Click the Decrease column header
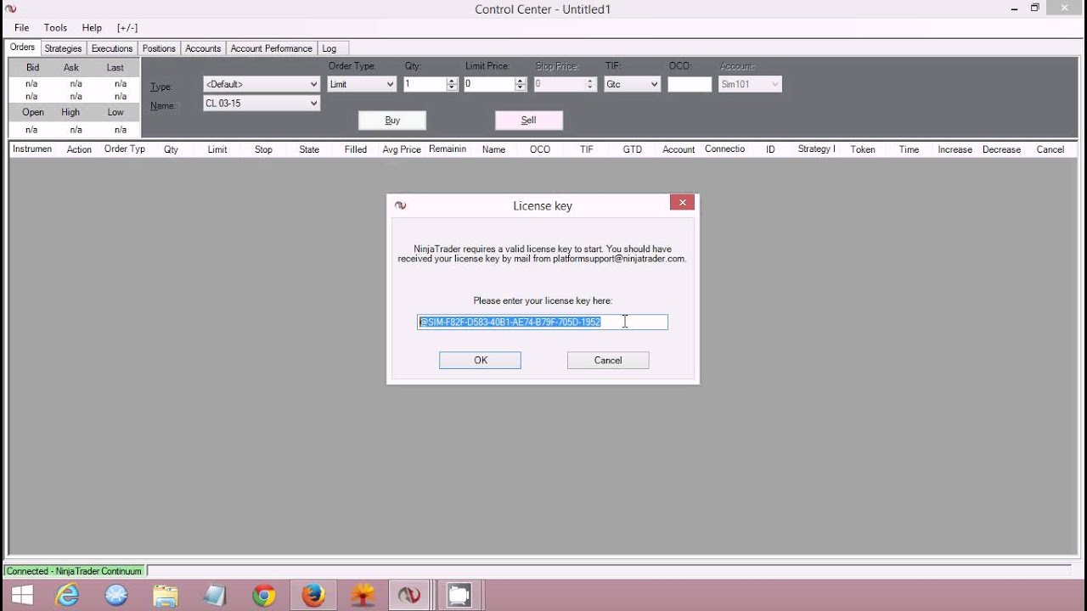 coord(1001,149)
